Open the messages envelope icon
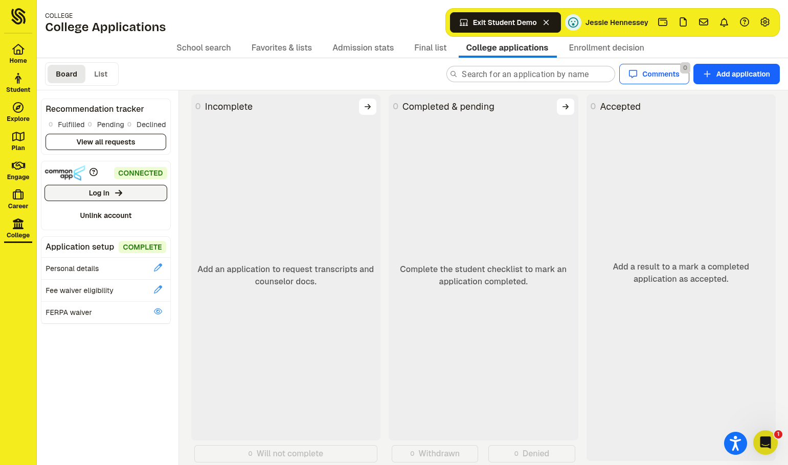Viewport: 788px width, 465px height. pos(704,22)
